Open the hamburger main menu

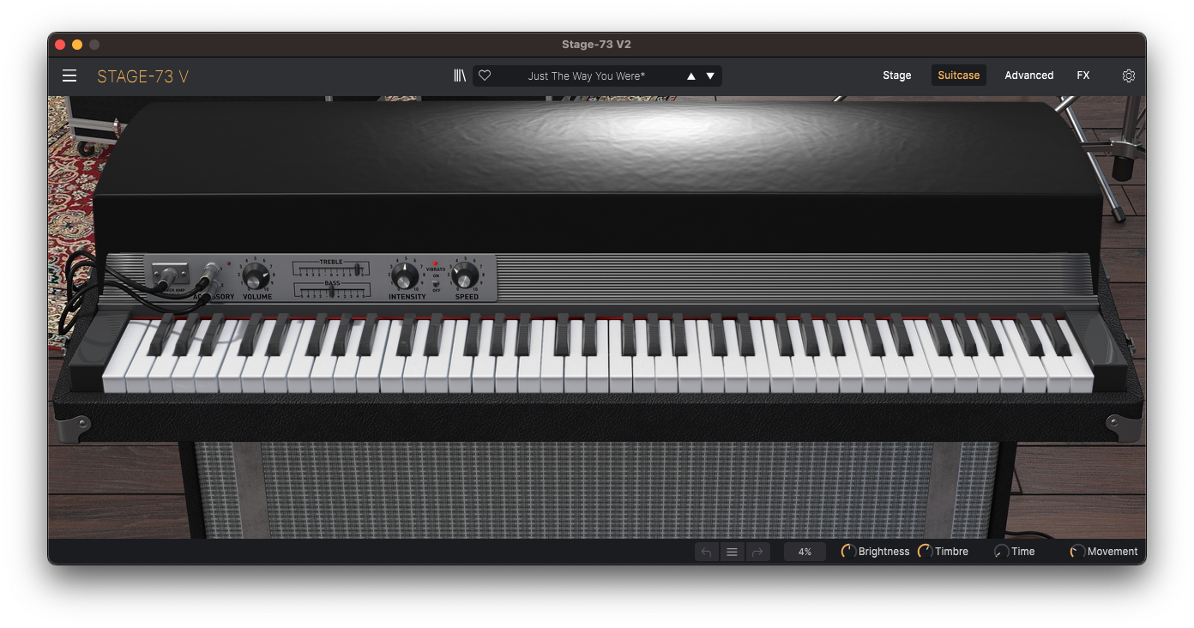[x=69, y=75]
